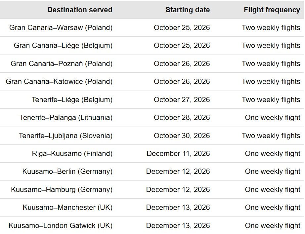Click the Starting date column header
The width and height of the screenshot is (305, 234).
click(x=188, y=10)
